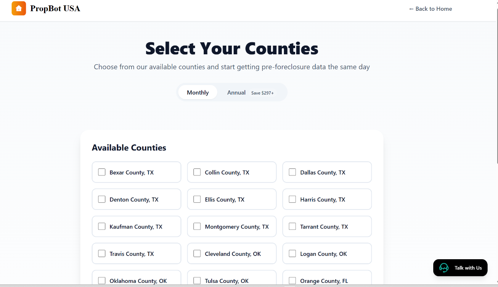Select Collin County, TX
Screen dimensions: 498x287
coord(197,172)
